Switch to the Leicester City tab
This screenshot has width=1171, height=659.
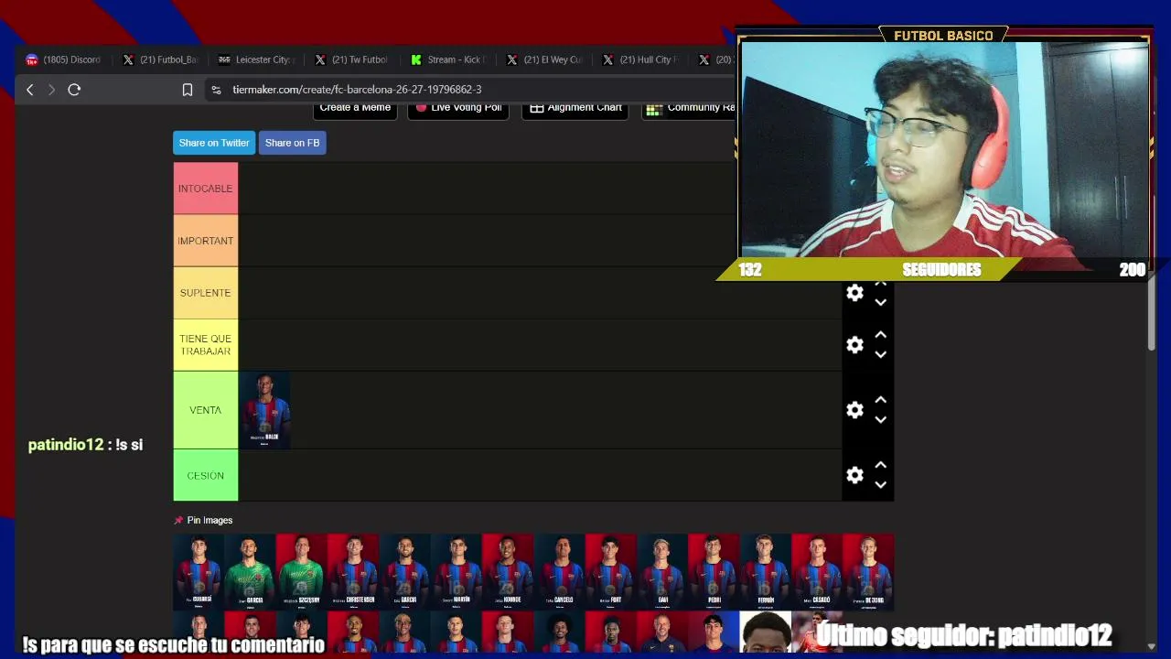(257, 59)
